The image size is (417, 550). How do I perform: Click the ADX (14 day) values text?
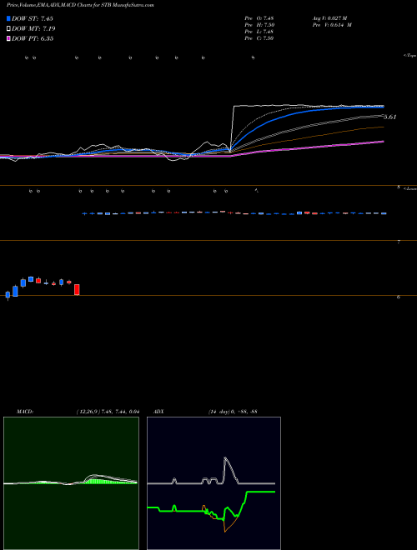[232, 412]
